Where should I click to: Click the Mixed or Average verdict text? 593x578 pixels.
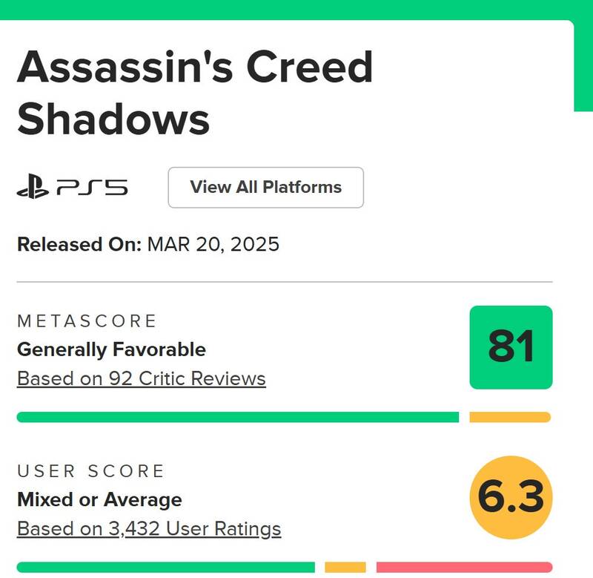pyautogui.click(x=99, y=499)
